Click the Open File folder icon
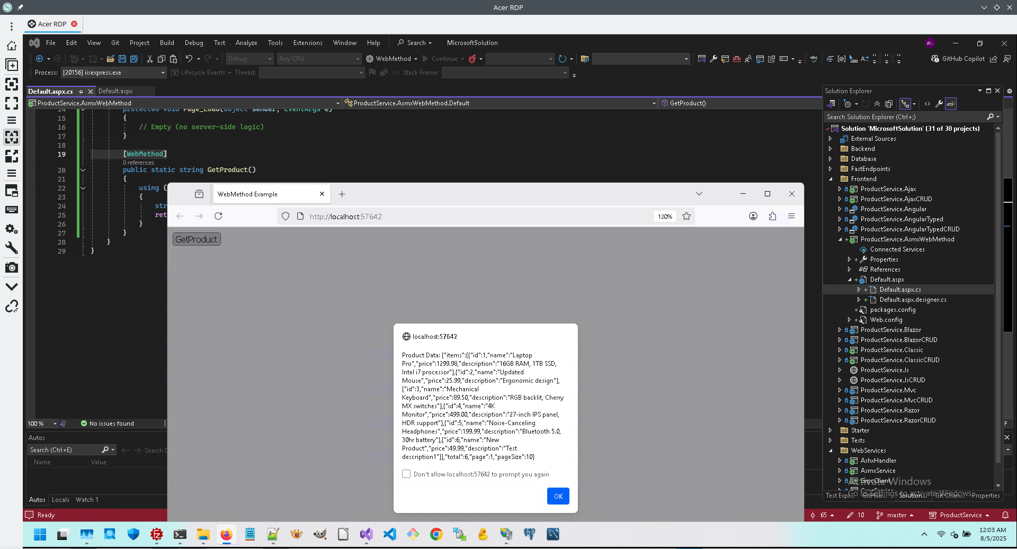This screenshot has width=1017, height=549. [x=110, y=59]
